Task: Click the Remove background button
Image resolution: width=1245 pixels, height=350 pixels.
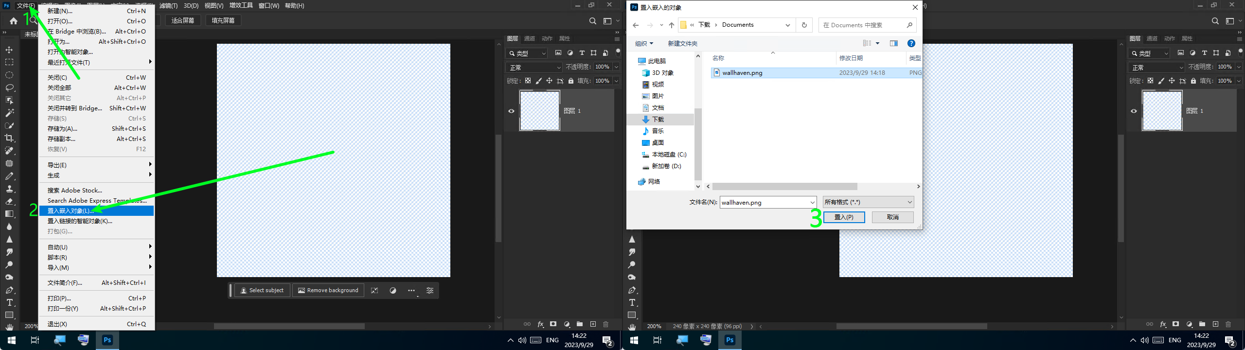Action: (x=328, y=290)
